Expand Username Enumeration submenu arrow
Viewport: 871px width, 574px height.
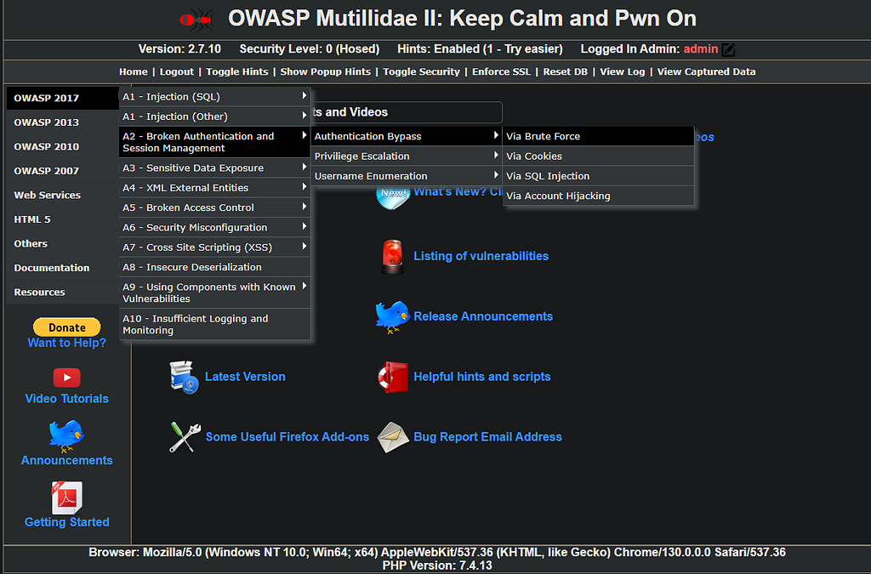[x=496, y=175]
